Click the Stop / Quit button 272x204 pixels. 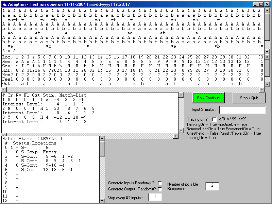[x=249, y=98]
